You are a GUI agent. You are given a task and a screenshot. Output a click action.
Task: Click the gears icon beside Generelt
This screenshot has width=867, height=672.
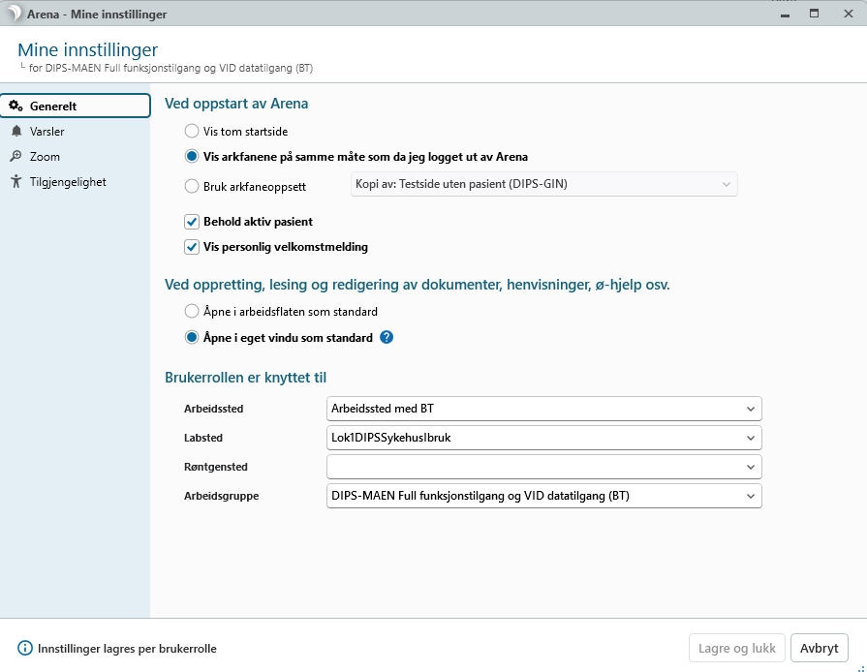(x=15, y=107)
